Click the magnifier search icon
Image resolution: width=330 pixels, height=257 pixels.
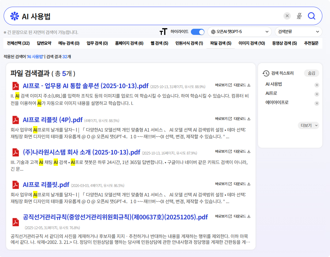(x=311, y=16)
